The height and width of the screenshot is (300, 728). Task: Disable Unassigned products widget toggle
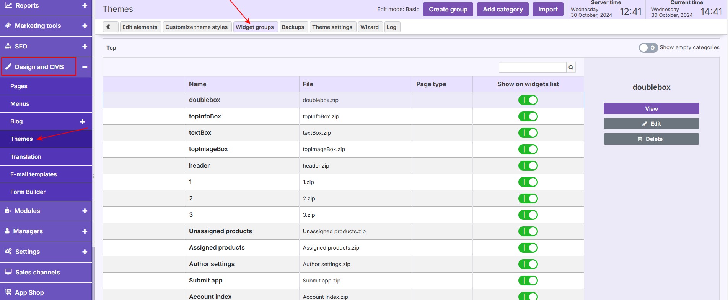tap(528, 231)
